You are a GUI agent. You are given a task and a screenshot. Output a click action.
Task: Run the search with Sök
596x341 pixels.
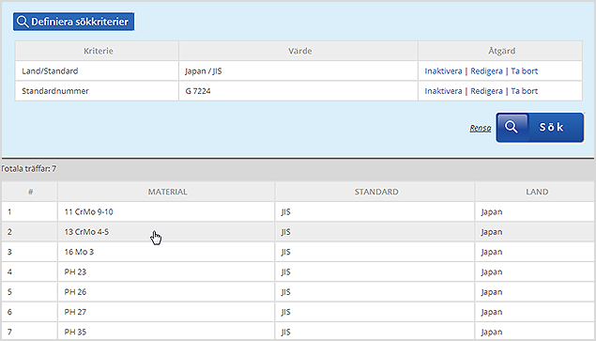[x=540, y=128]
